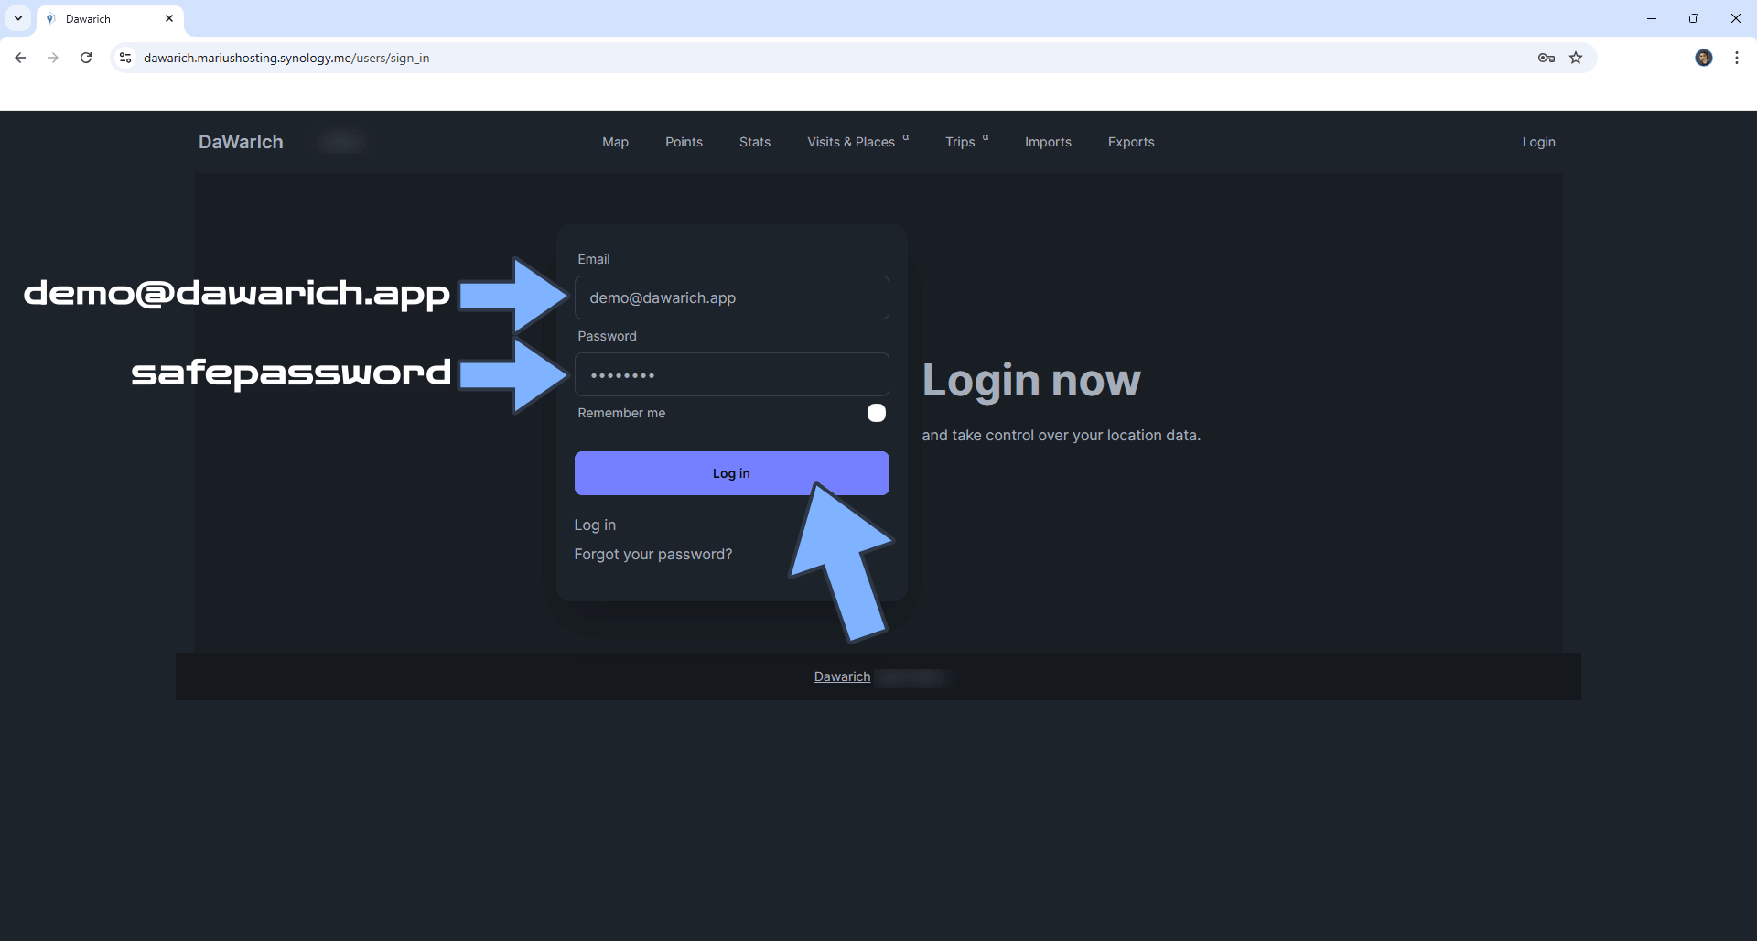Close the Chrome browser window
Screen dimensions: 1757x941
click(x=1736, y=18)
